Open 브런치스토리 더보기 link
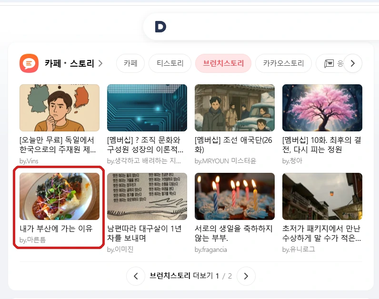The width and height of the screenshot is (379, 299). point(181,276)
